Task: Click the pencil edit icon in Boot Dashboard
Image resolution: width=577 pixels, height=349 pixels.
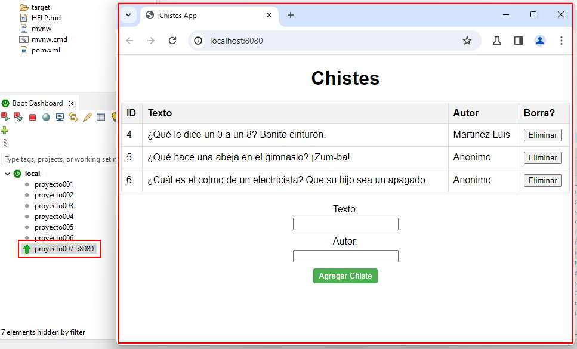Action: pos(87,117)
